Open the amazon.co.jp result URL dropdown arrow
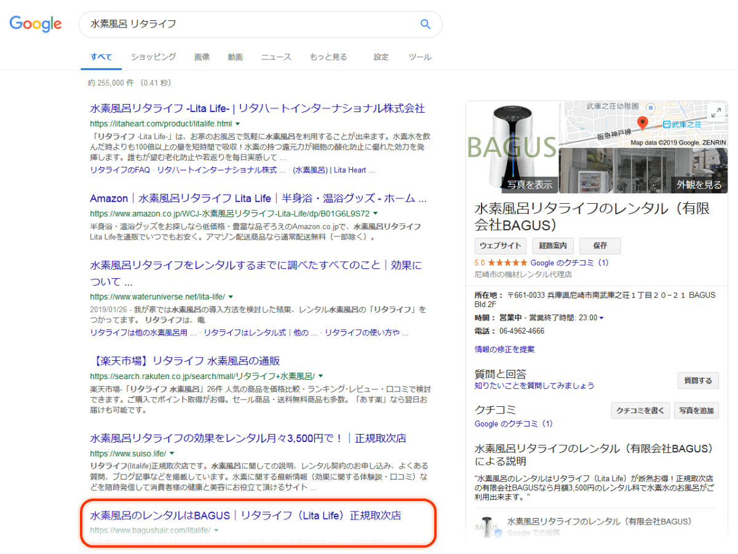Image resolution: width=738 pixels, height=554 pixels. 375,214
